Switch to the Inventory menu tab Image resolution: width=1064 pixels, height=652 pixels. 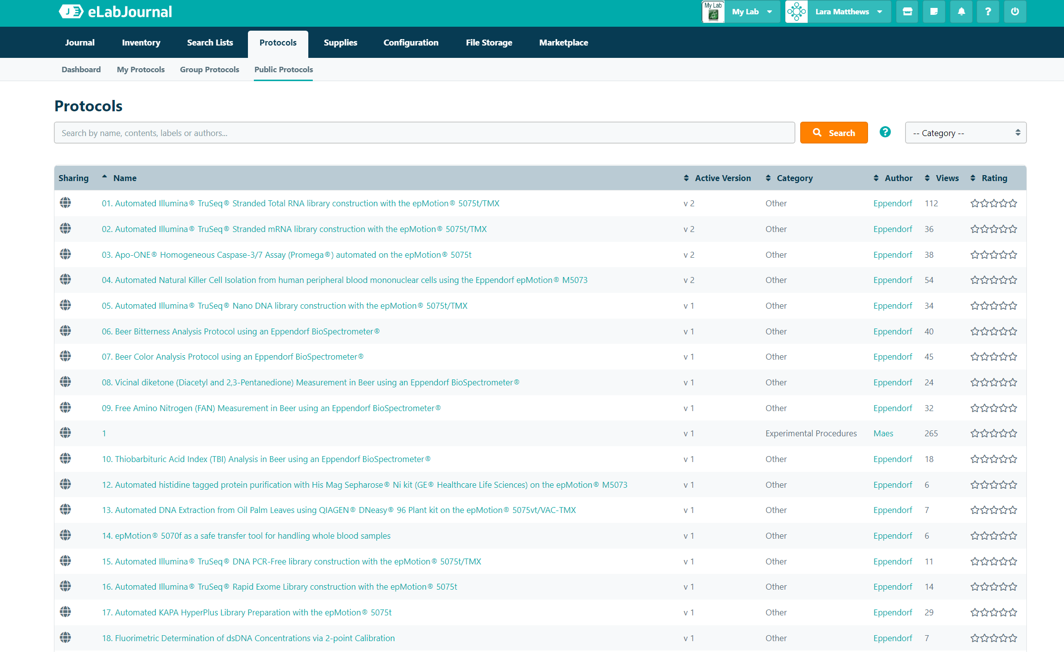click(x=141, y=43)
